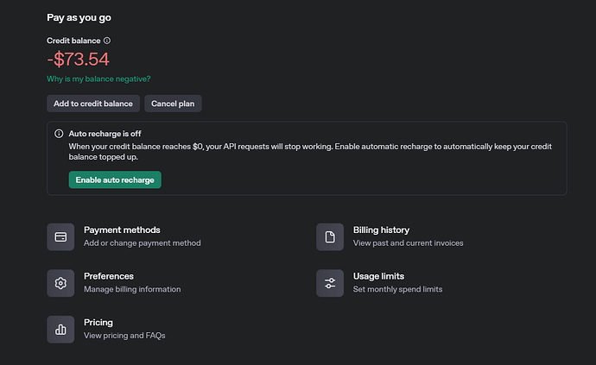This screenshot has height=365, width=596.
Task: Click the info icon in auto recharge notice
Action: [59, 134]
